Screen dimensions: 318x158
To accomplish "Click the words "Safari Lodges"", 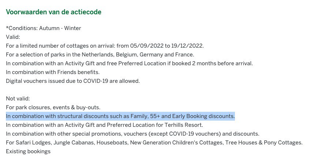I will click(32, 143).
